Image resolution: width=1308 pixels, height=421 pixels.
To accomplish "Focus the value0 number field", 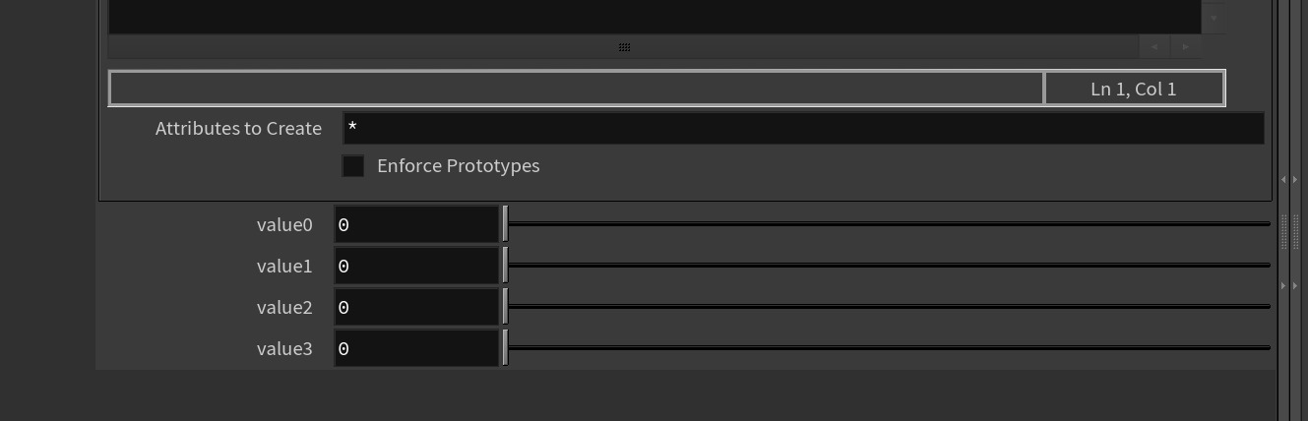I will [416, 225].
